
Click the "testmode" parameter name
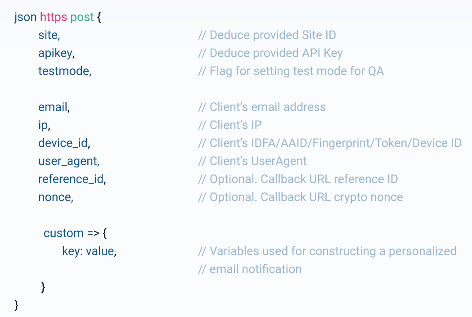(x=64, y=71)
